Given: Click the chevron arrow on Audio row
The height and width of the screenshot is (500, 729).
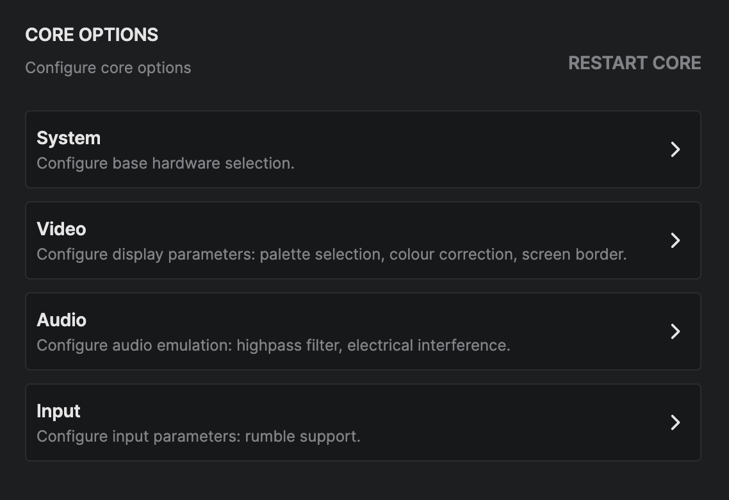Looking at the screenshot, I should point(675,331).
